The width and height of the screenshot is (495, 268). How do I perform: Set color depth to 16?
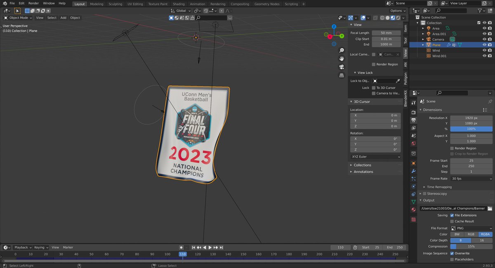click(482, 240)
